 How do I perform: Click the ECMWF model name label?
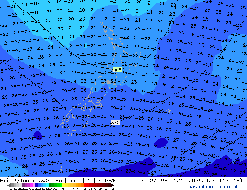pos(107,181)
